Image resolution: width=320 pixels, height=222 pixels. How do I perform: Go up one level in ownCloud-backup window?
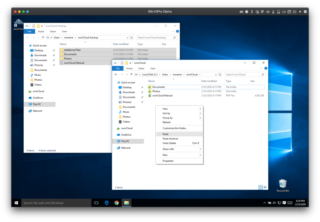pos(43,38)
